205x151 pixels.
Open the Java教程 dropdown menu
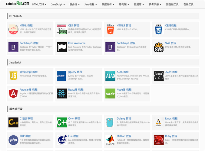[x=91, y=5]
